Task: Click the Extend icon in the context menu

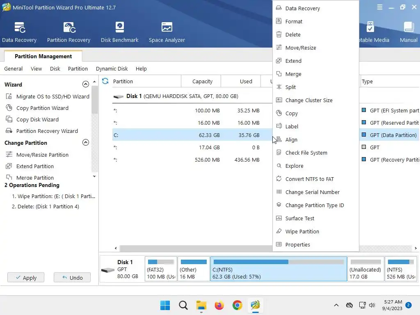Action: [x=279, y=61]
